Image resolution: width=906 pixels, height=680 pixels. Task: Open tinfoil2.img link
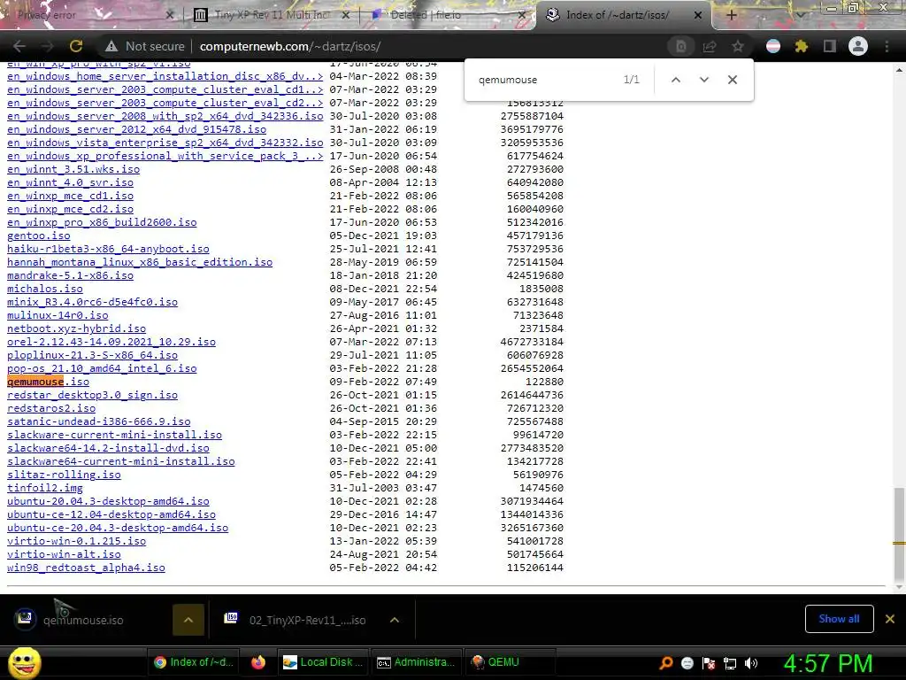(x=45, y=488)
